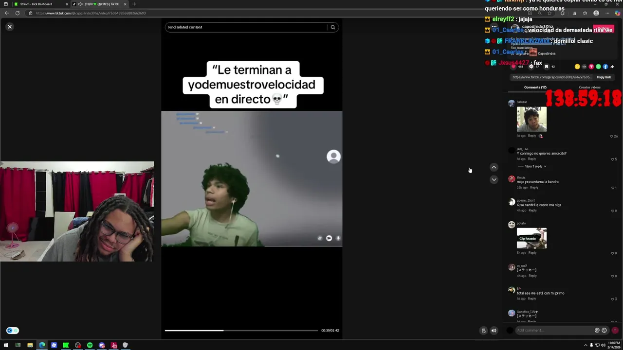Open potato's 'Clip forzado' image comment
The width and height of the screenshot is (623, 350).
pyautogui.click(x=531, y=238)
